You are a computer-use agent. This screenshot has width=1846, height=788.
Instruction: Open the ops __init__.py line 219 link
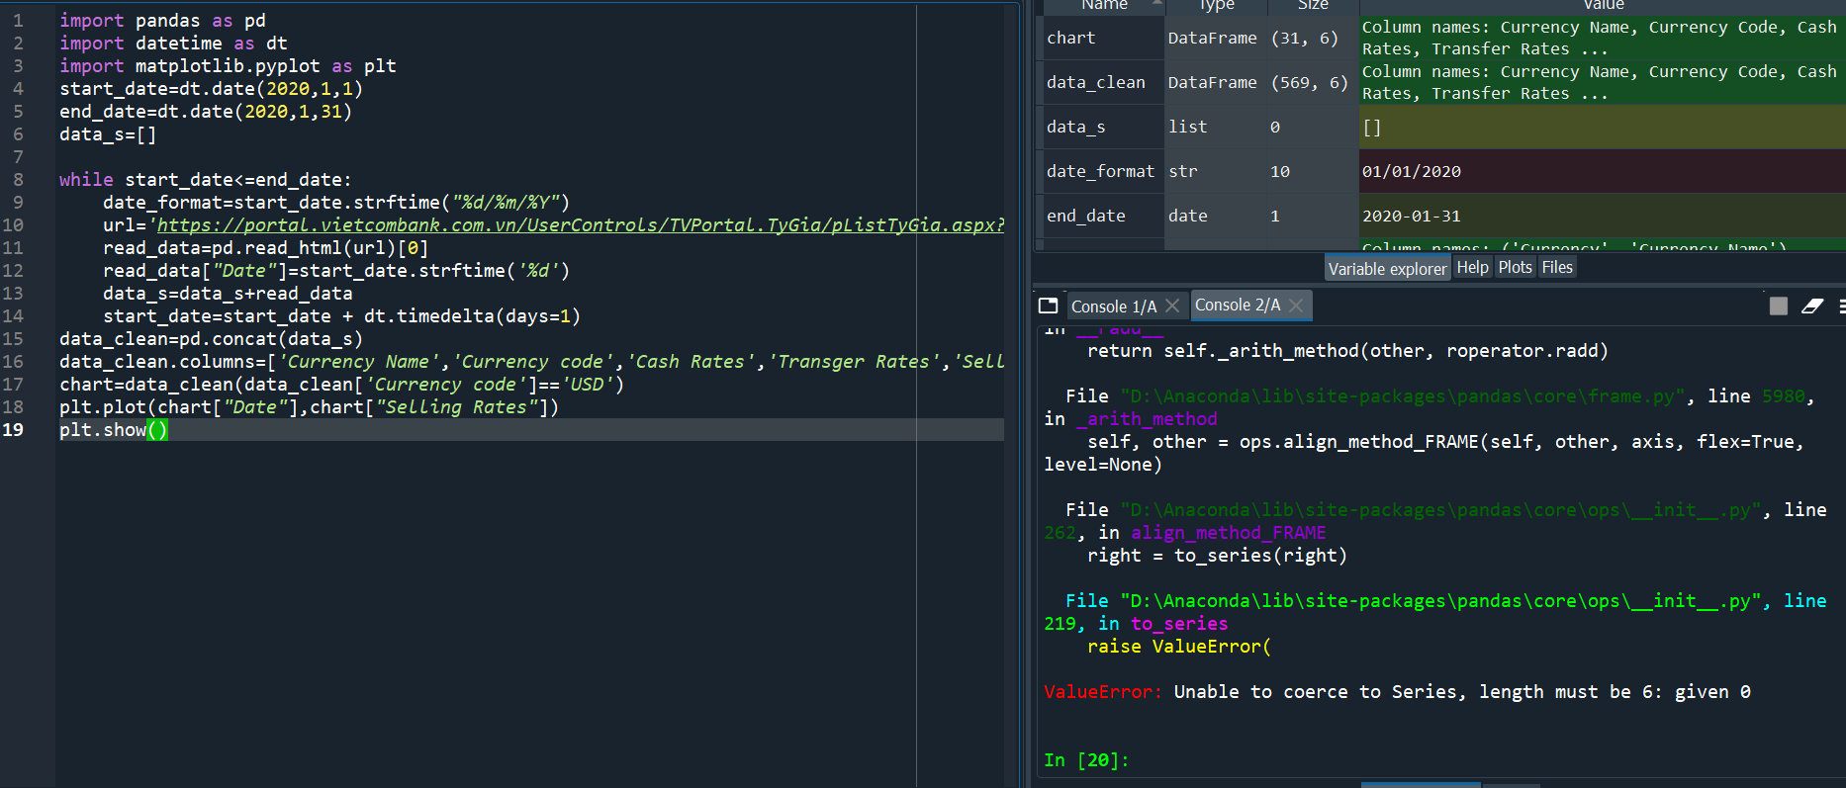click(x=1440, y=601)
